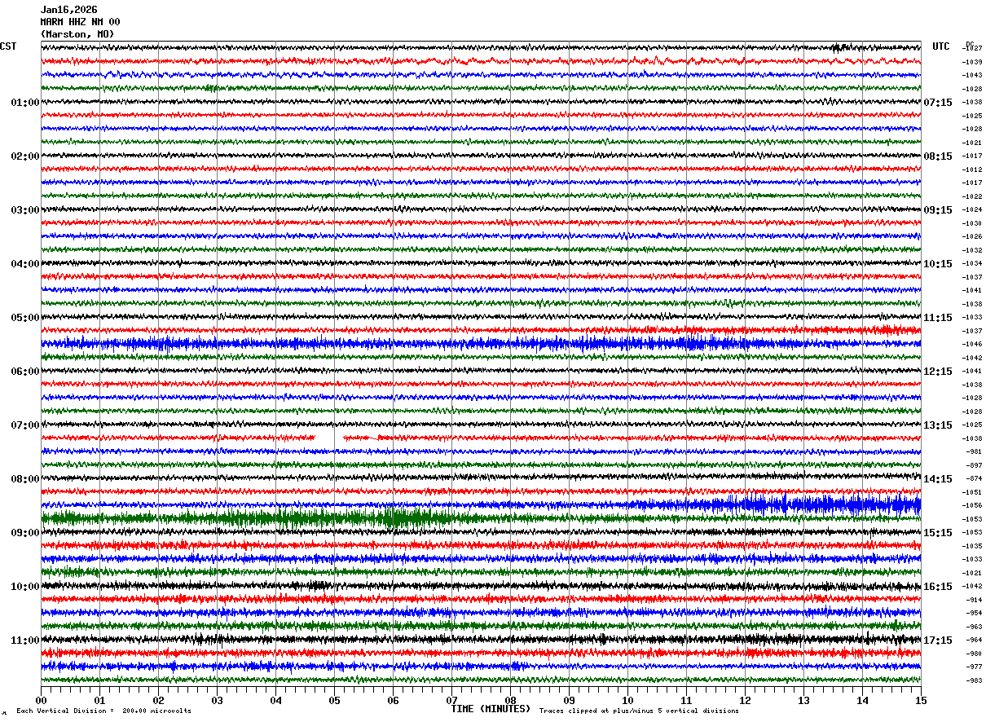Image resolution: width=986 pixels, height=722 pixels.
Task: Select the 03:00 CST time label
Action: pyautogui.click(x=25, y=210)
